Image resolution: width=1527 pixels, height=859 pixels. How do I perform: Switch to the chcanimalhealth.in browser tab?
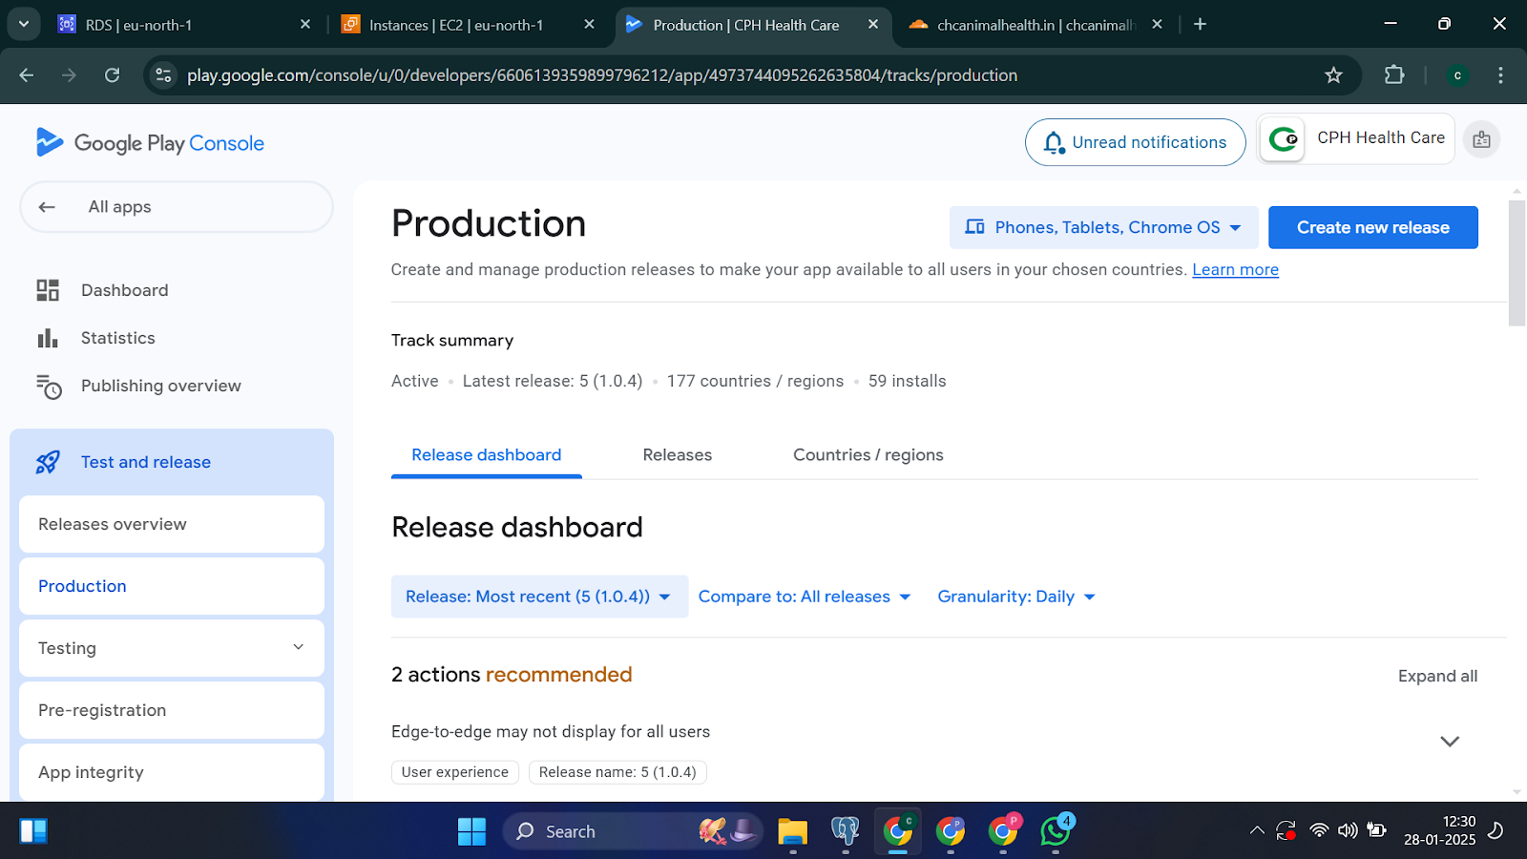[x=1035, y=25]
